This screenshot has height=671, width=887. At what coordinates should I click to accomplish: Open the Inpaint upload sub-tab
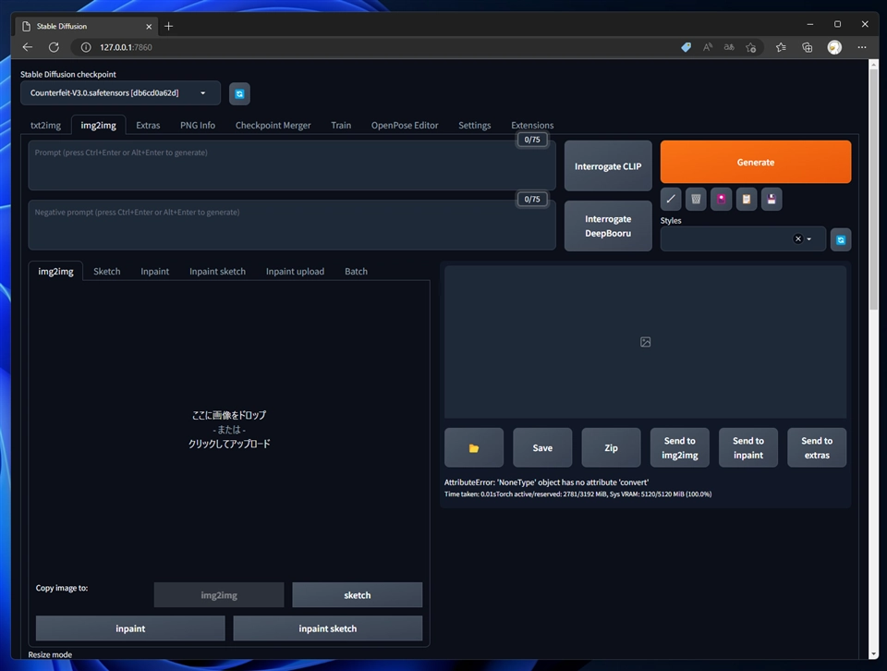pos(296,272)
